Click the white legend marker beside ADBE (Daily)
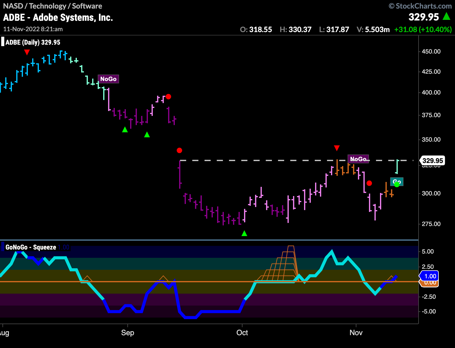455x348 pixels. pyautogui.click(x=3, y=42)
